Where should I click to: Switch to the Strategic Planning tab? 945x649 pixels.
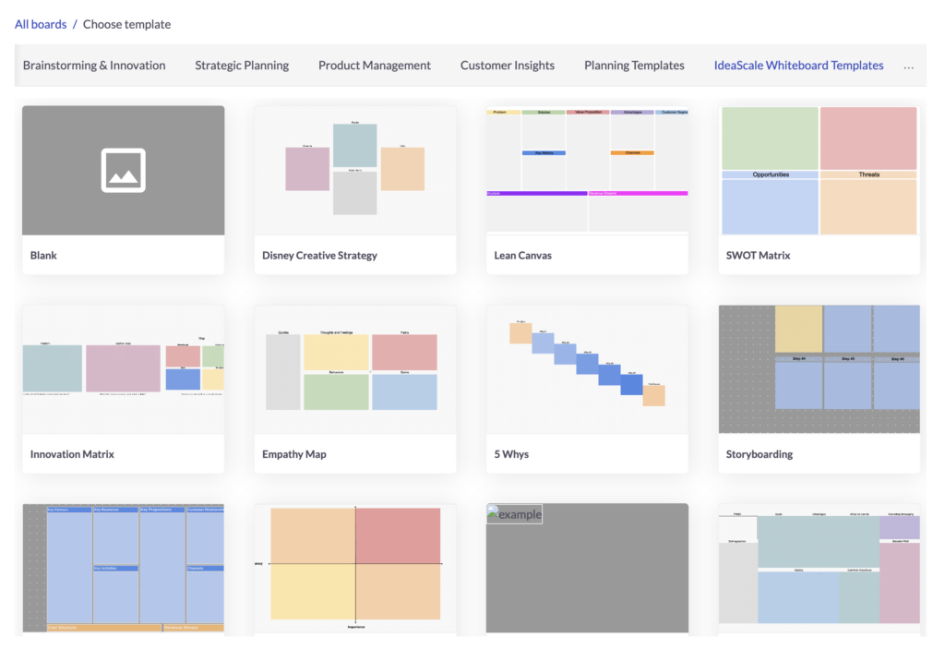coord(241,66)
